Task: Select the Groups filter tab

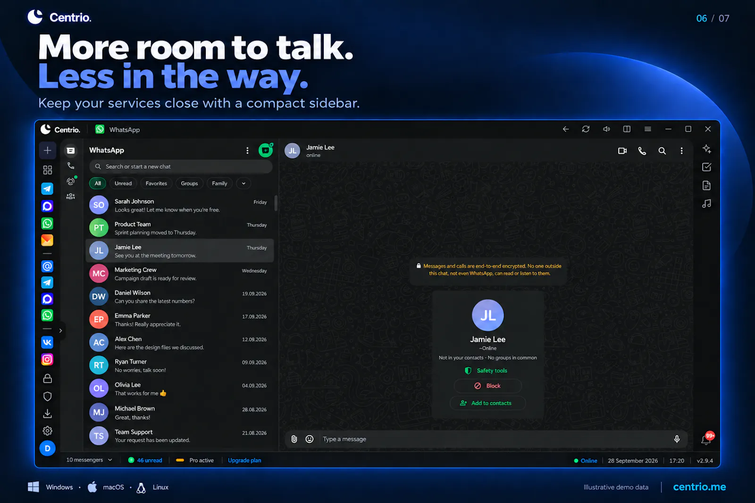Action: click(189, 183)
